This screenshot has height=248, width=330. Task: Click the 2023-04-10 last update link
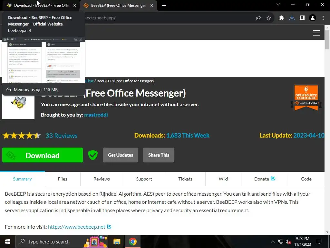pos(309,135)
